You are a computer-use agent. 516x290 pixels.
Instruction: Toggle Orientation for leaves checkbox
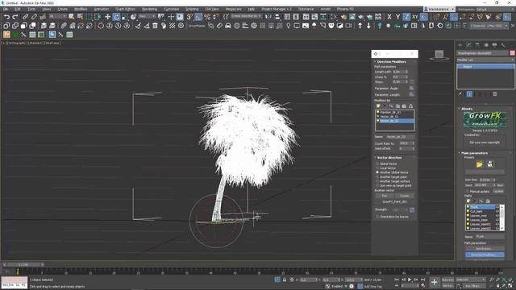377,217
